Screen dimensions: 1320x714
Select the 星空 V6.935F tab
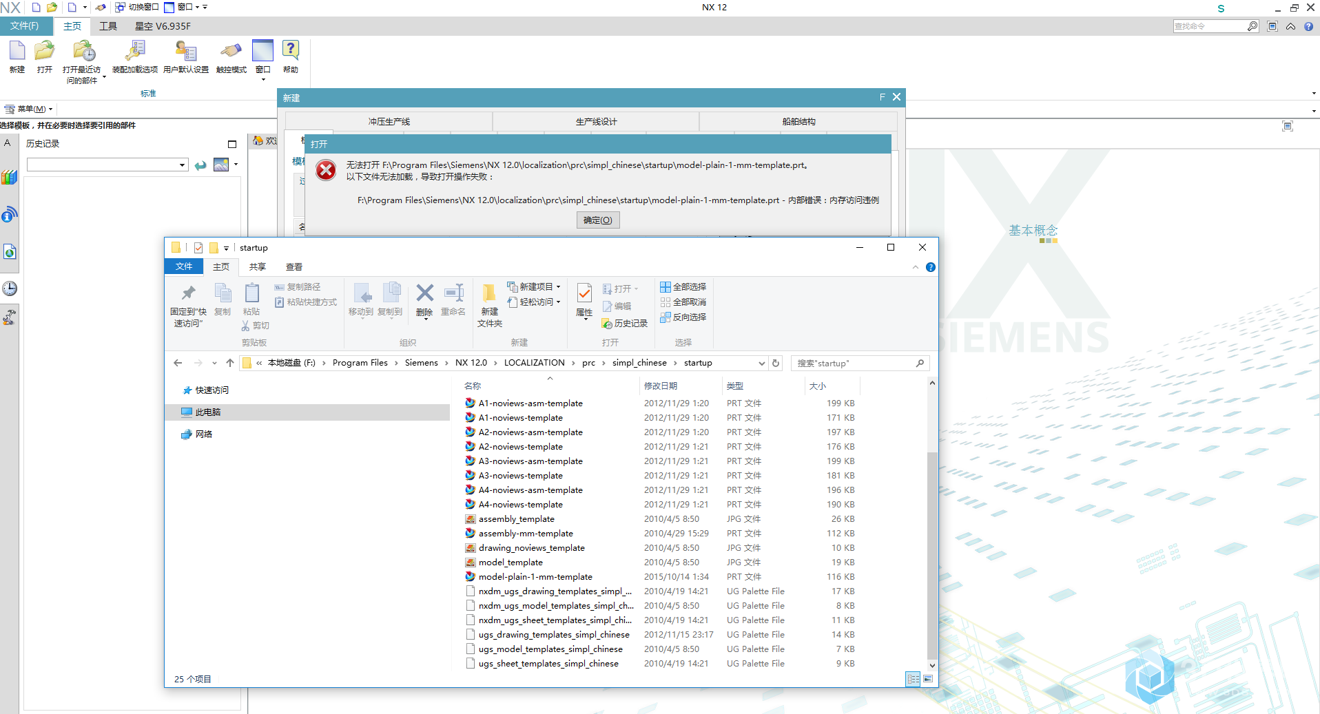point(163,26)
